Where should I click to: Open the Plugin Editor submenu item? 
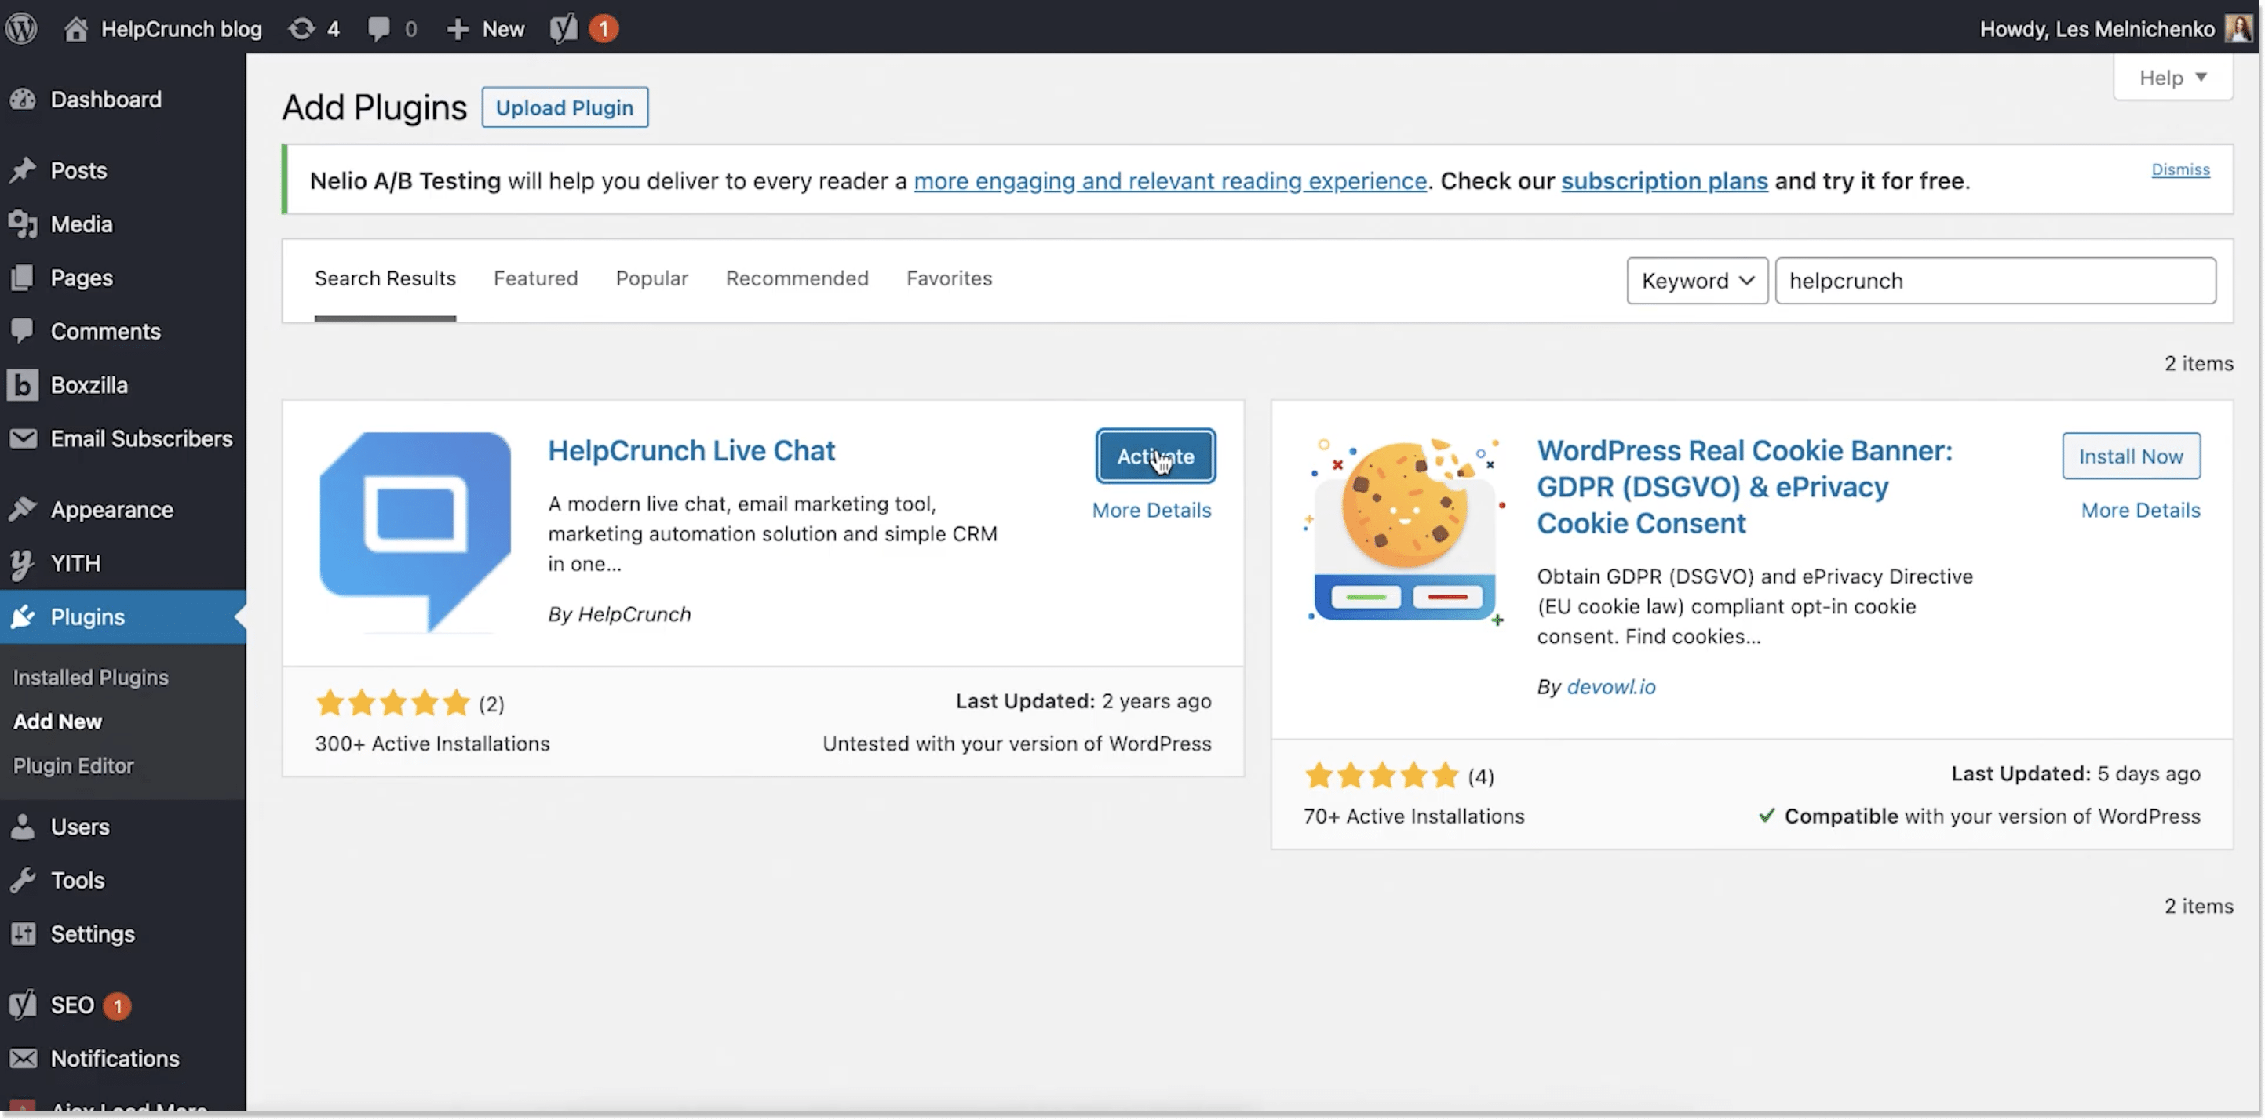click(x=73, y=766)
